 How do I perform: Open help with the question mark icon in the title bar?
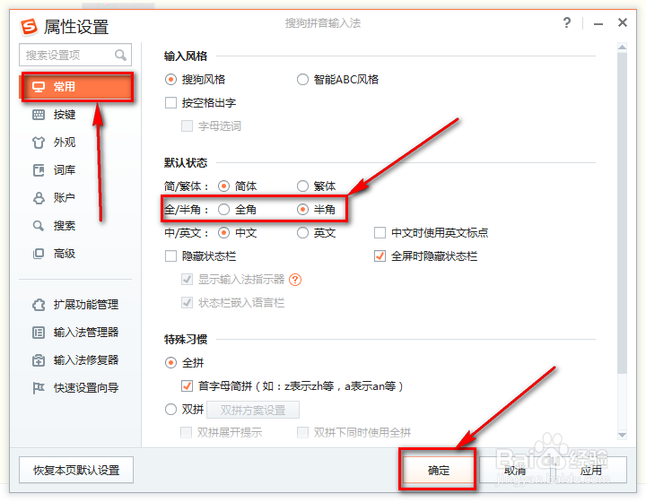(x=567, y=22)
